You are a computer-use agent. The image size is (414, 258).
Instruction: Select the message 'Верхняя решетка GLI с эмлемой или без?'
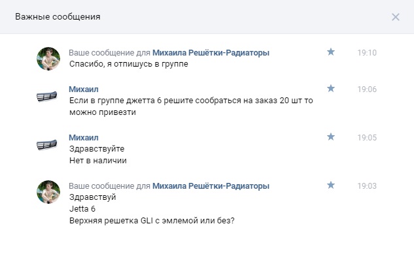tap(152, 220)
